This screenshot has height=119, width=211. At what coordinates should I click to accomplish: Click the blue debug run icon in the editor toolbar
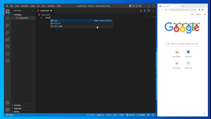pyautogui.click(x=145, y=11)
